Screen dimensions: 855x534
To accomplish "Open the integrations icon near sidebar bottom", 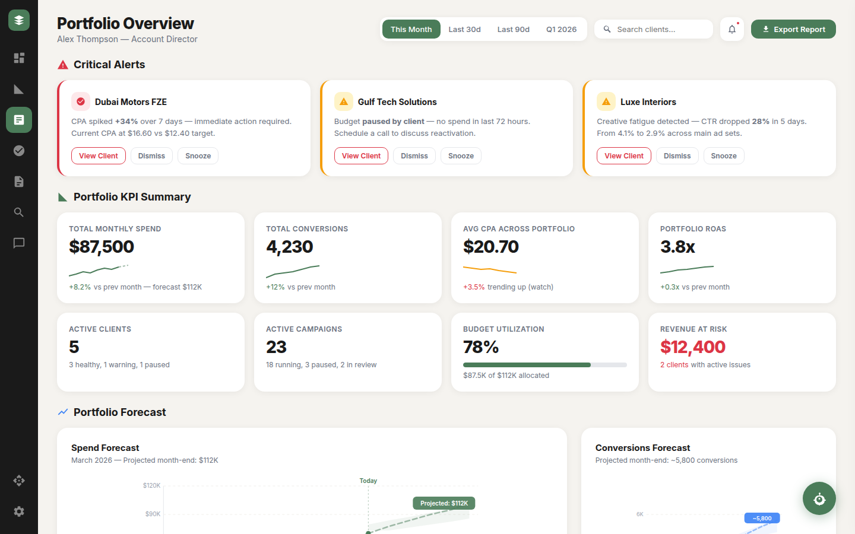I will tap(19, 481).
